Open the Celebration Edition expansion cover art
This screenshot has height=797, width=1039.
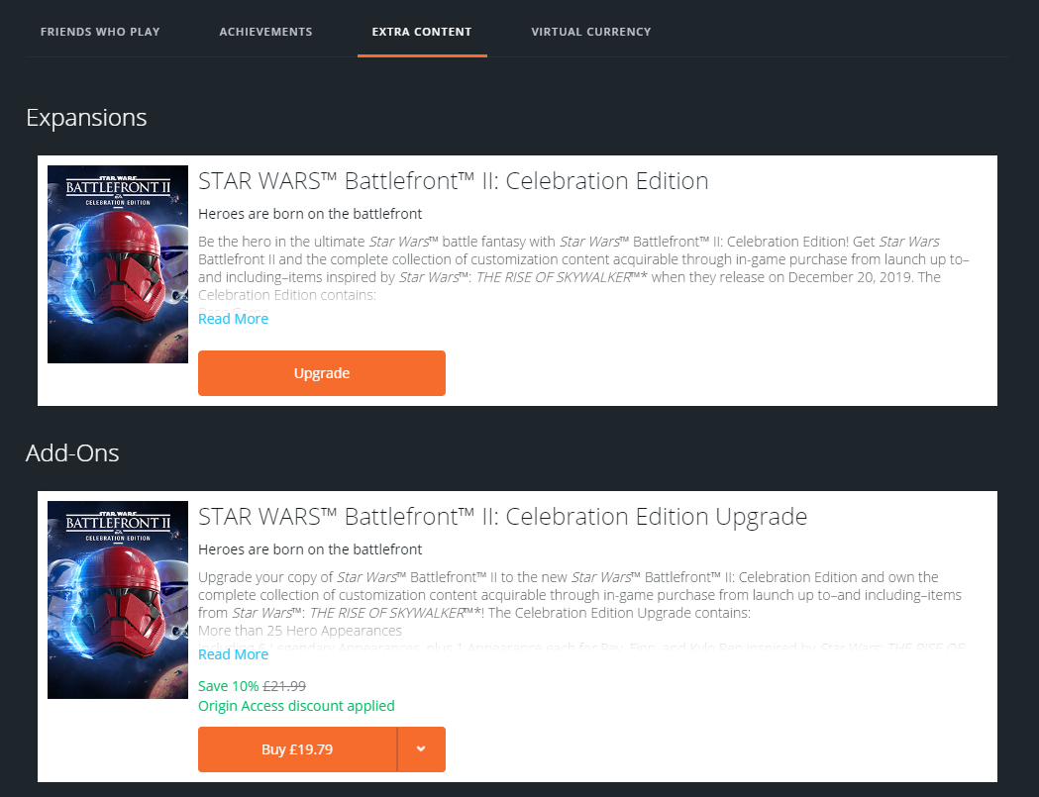coord(118,264)
